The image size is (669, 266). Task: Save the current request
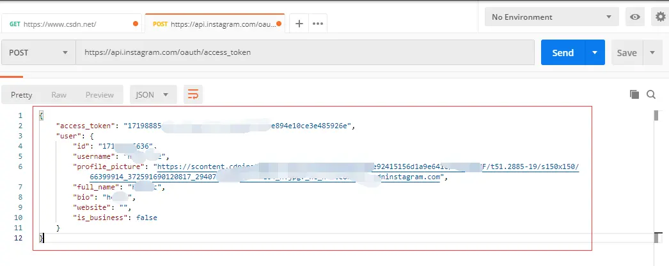[x=627, y=53]
